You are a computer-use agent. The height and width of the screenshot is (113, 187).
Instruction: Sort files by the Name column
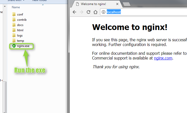(16, 7)
